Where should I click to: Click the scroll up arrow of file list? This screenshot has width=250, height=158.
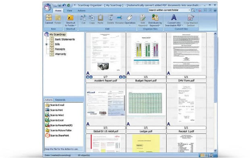pyautogui.click(x=215, y=34)
